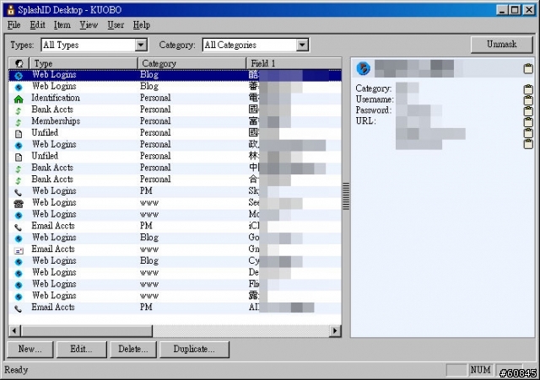Copy the URL with its clipboard icon
This screenshot has height=380, width=540.
pos(528,122)
